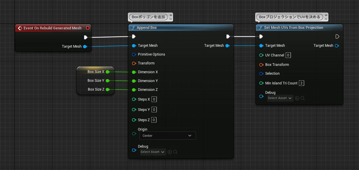Click the red delegate pin on Event On Rebuild Generated Mesh
The height and width of the screenshot is (170, 359).
point(88,28)
